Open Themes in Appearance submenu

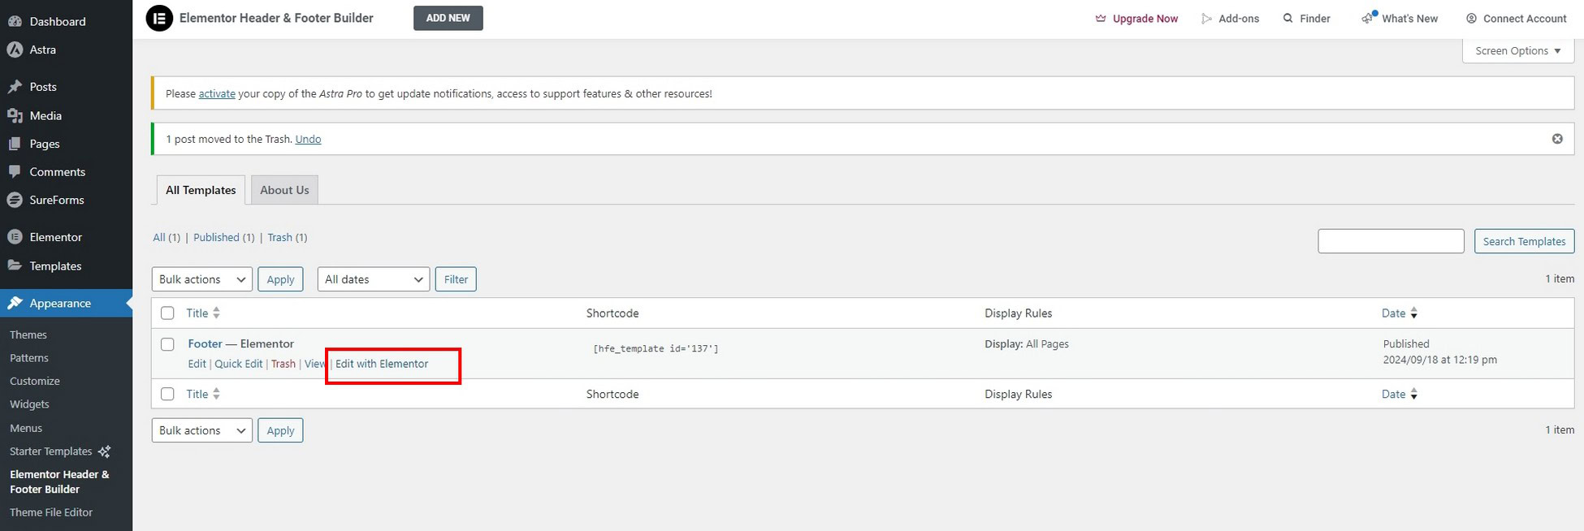pyautogui.click(x=28, y=335)
